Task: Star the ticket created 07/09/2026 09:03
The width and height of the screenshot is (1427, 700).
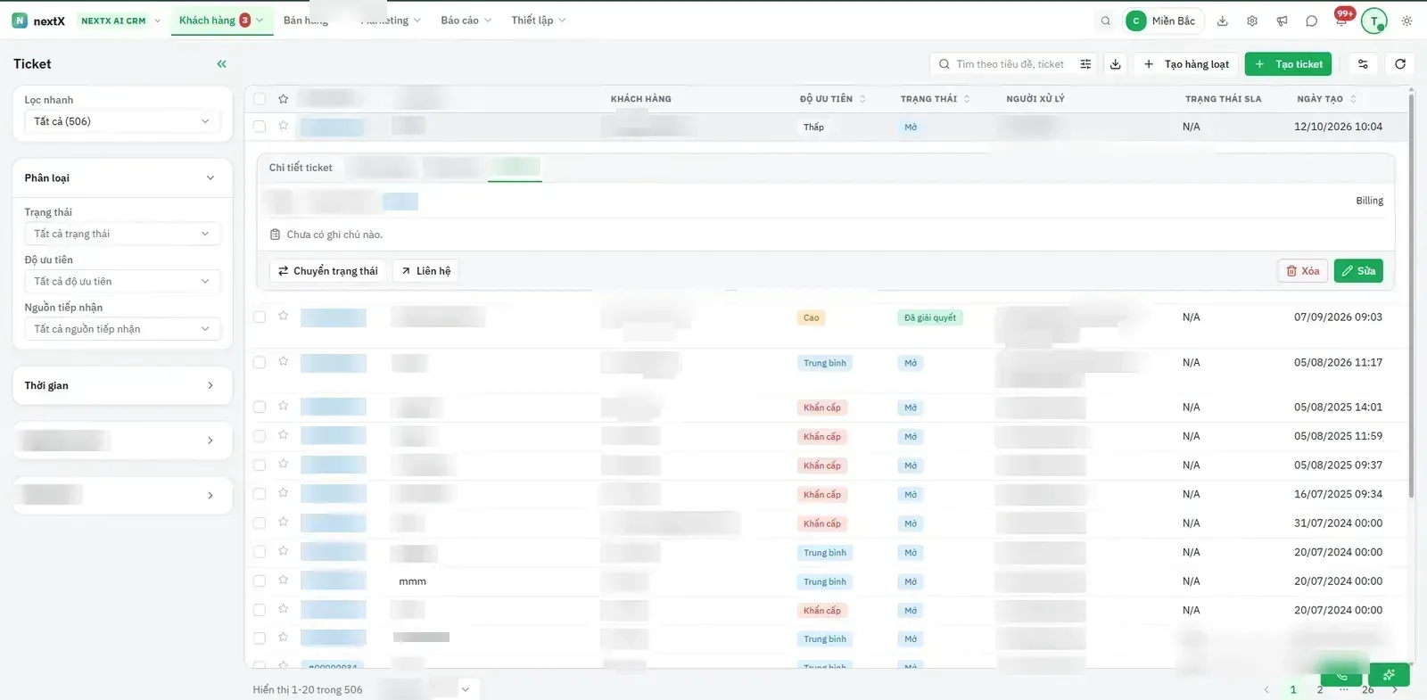Action: 283,316
